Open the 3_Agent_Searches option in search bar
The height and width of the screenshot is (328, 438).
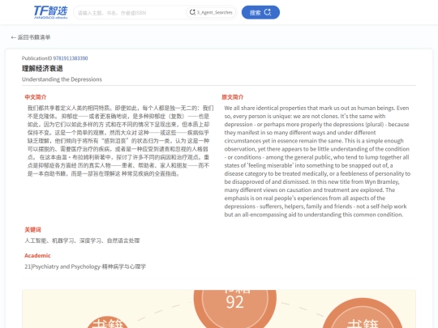(x=211, y=12)
